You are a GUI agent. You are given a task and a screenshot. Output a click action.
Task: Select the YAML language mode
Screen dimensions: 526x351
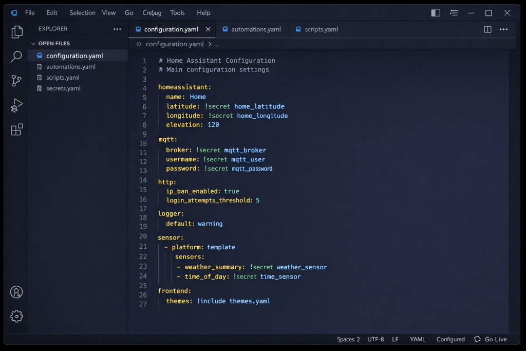[417, 339]
